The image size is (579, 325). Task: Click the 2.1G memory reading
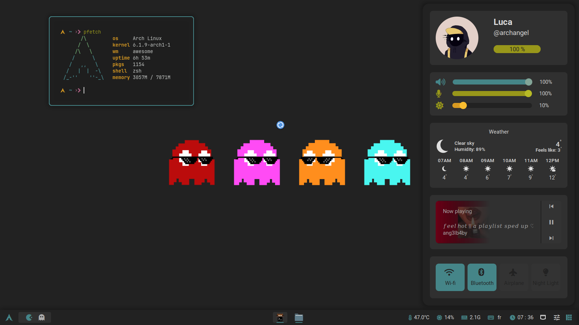tap(475, 317)
